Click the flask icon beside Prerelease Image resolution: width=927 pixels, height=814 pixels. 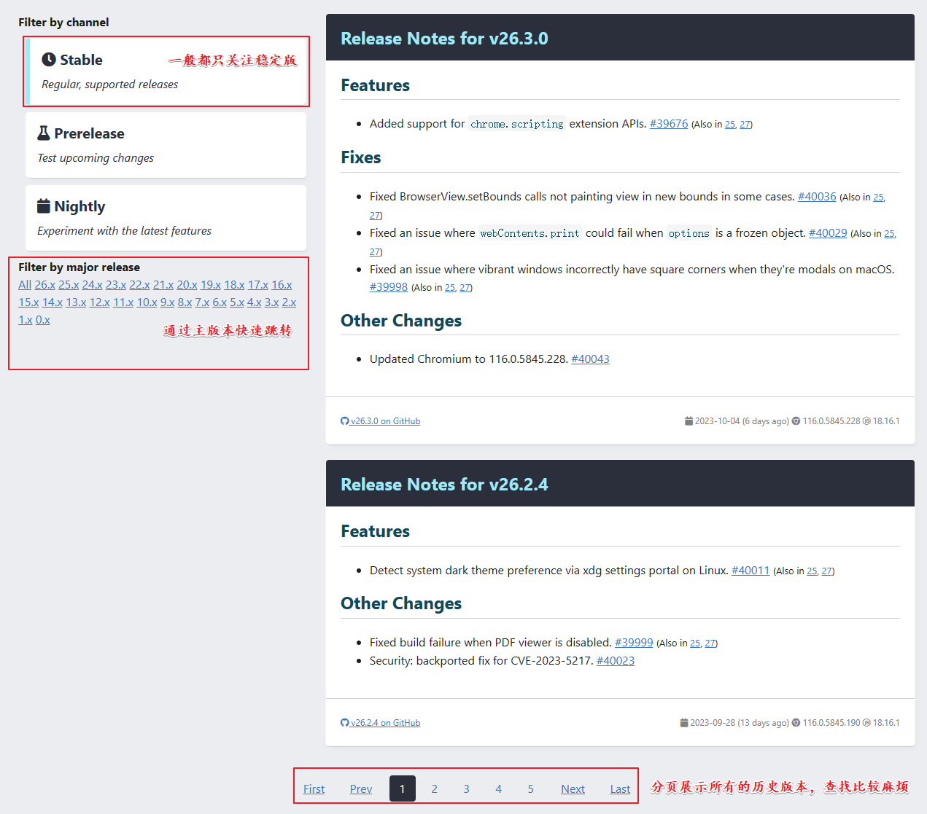(44, 133)
